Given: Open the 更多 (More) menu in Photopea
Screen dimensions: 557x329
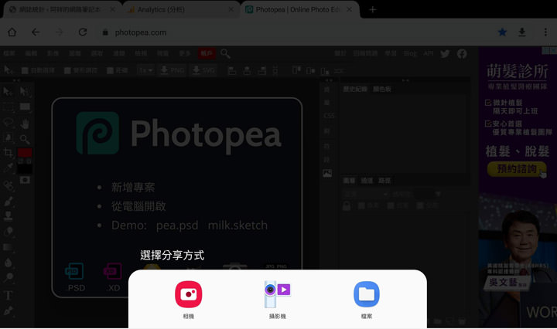Looking at the screenshot, I should click(185, 53).
